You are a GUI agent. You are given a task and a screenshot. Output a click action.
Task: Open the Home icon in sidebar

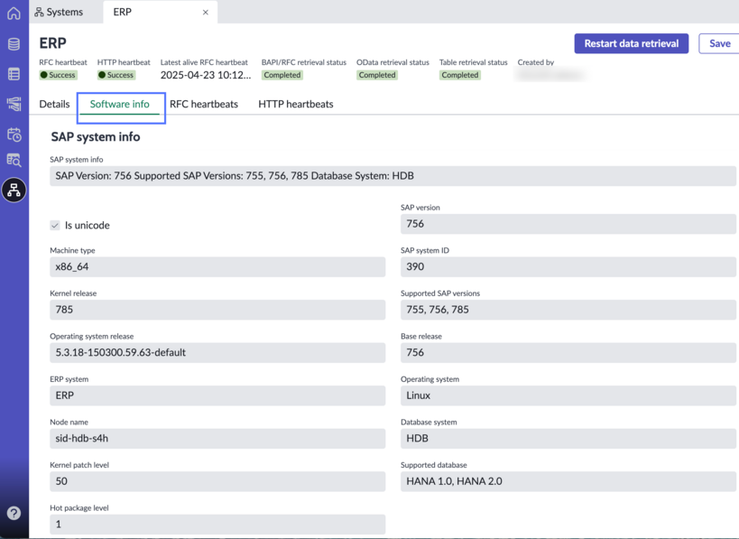14,13
